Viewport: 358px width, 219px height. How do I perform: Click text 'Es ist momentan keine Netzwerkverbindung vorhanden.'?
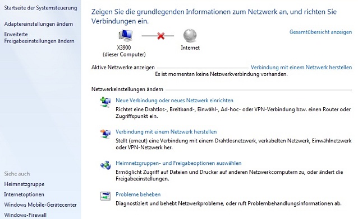point(221,74)
